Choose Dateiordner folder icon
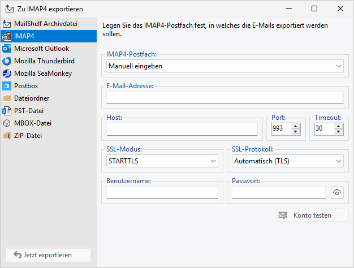354x268 pixels. click(x=7, y=98)
